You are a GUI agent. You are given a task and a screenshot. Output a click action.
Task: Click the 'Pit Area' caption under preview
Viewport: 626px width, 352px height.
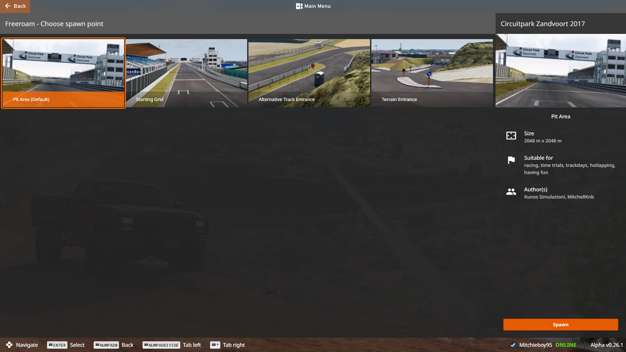[x=560, y=116]
